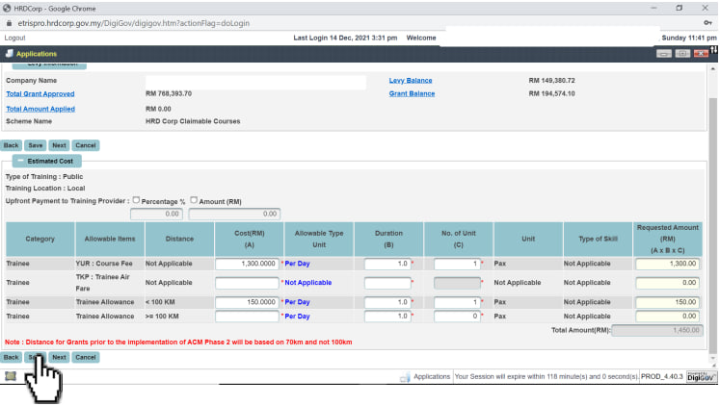
Task: Click the DigiGov logo in status bar
Action: click(x=701, y=377)
